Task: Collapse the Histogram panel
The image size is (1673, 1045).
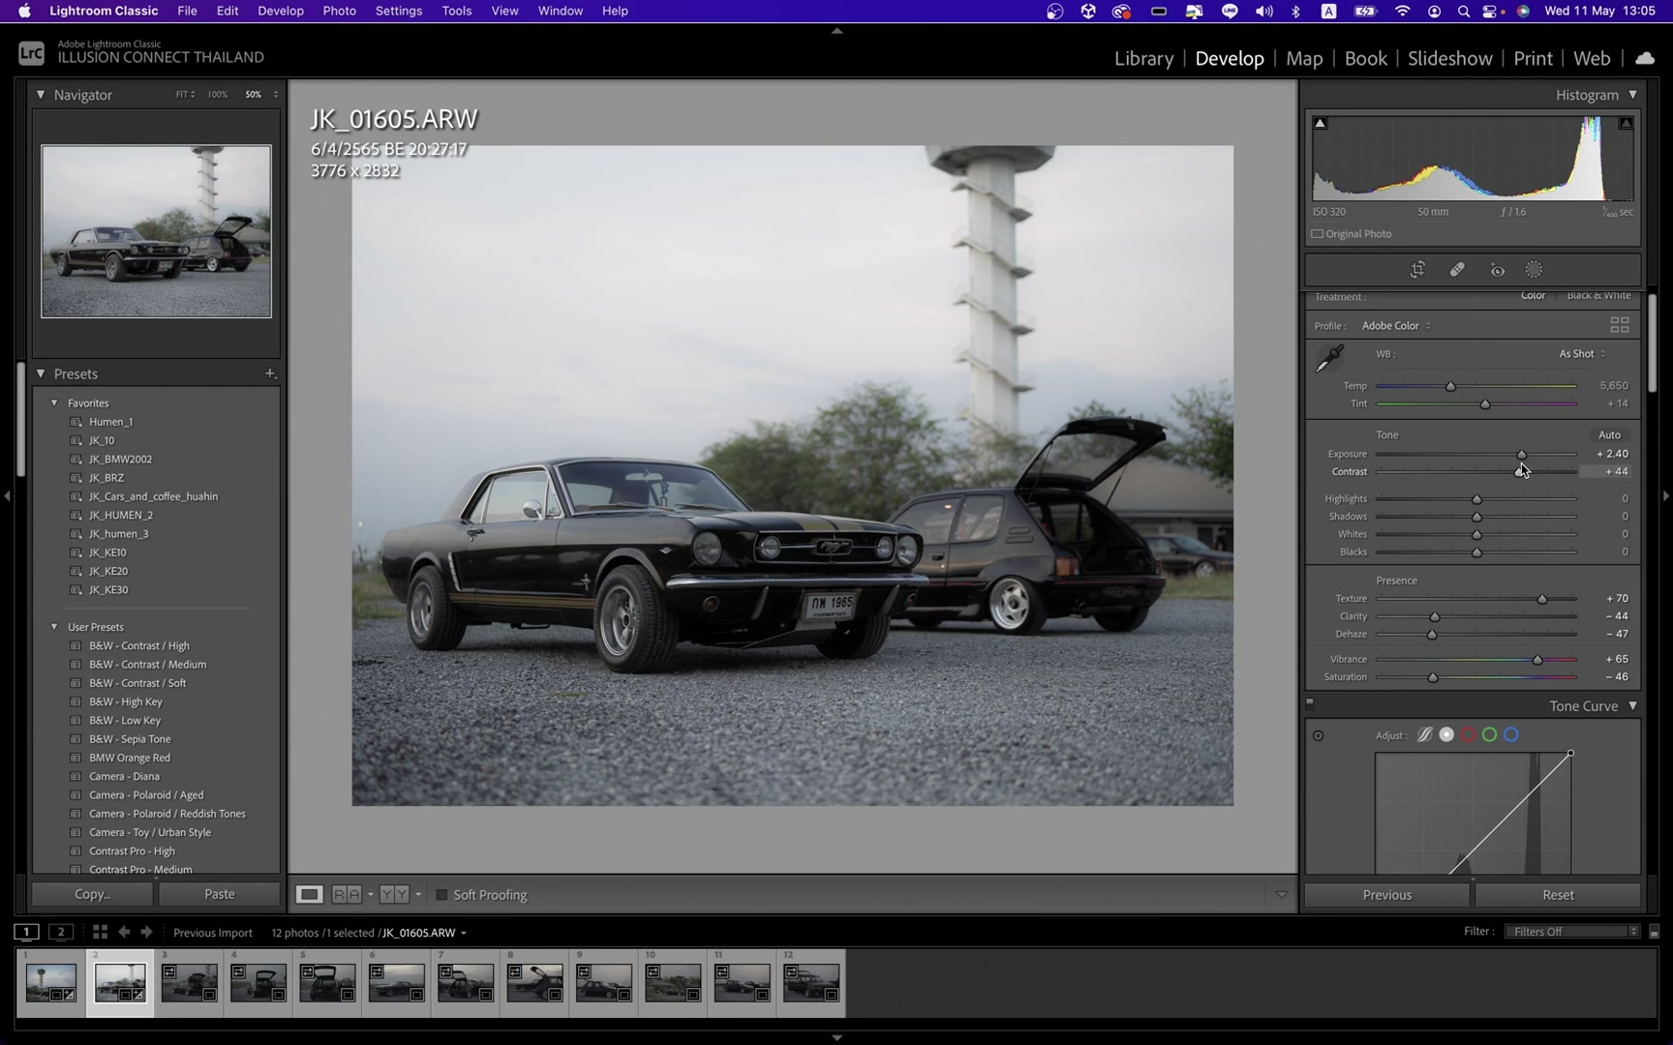Action: coord(1632,95)
